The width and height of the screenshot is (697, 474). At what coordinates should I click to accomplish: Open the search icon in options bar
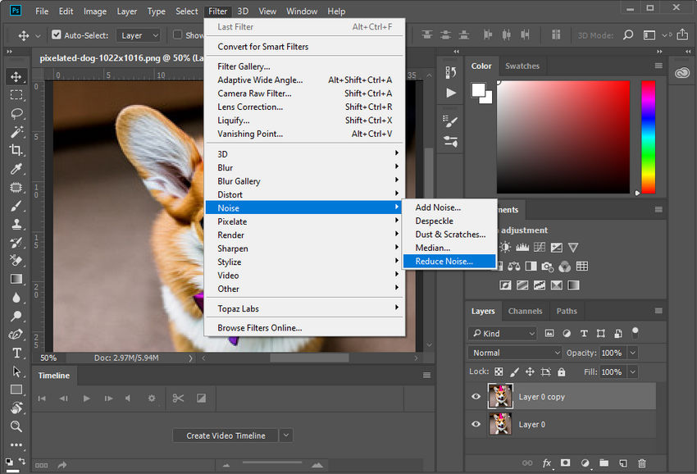pos(627,34)
